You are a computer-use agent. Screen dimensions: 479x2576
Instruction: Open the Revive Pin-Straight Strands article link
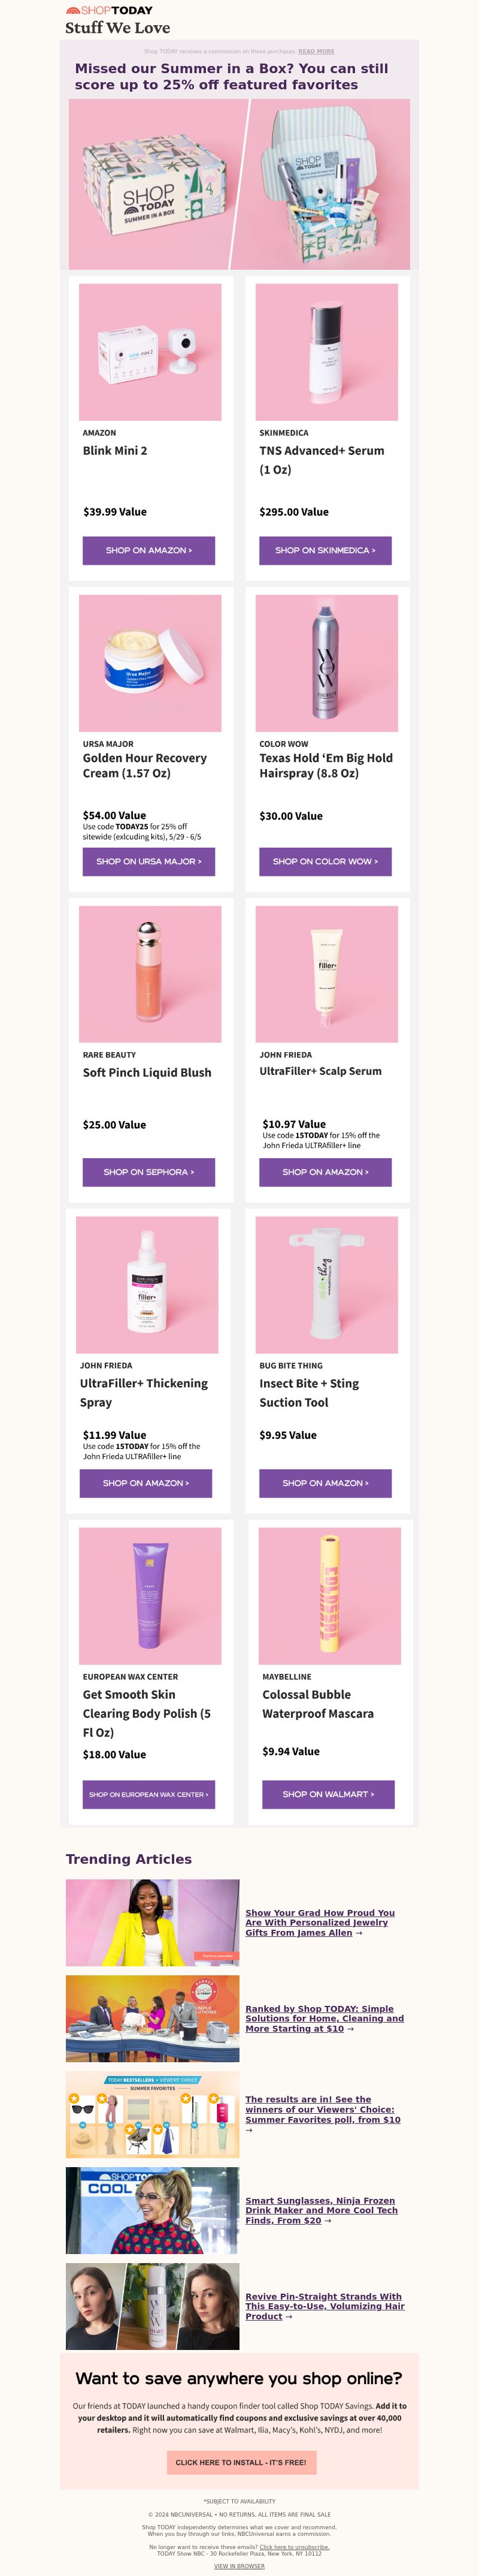[x=325, y=2306]
